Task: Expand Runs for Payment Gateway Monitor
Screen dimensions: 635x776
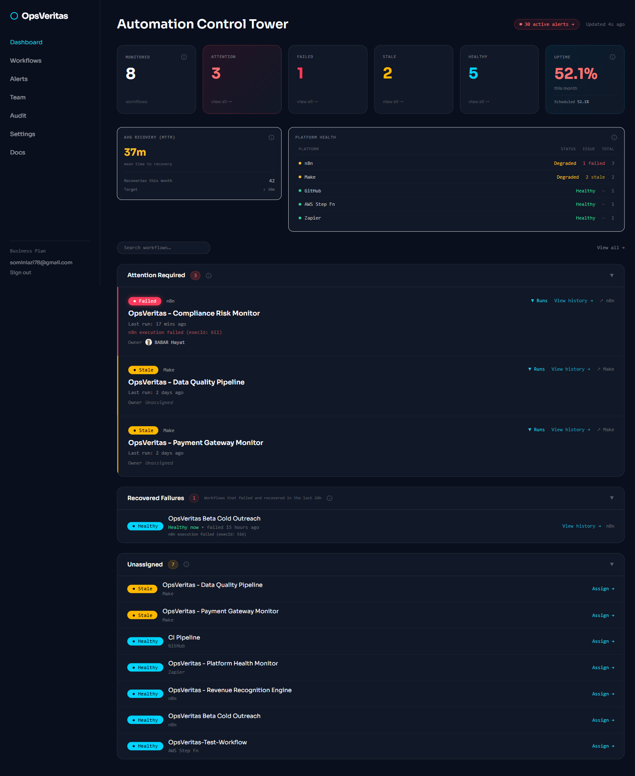Action: tap(536, 430)
